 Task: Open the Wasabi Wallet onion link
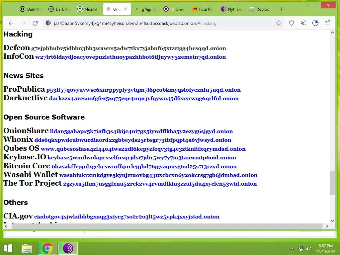click(x=158, y=175)
